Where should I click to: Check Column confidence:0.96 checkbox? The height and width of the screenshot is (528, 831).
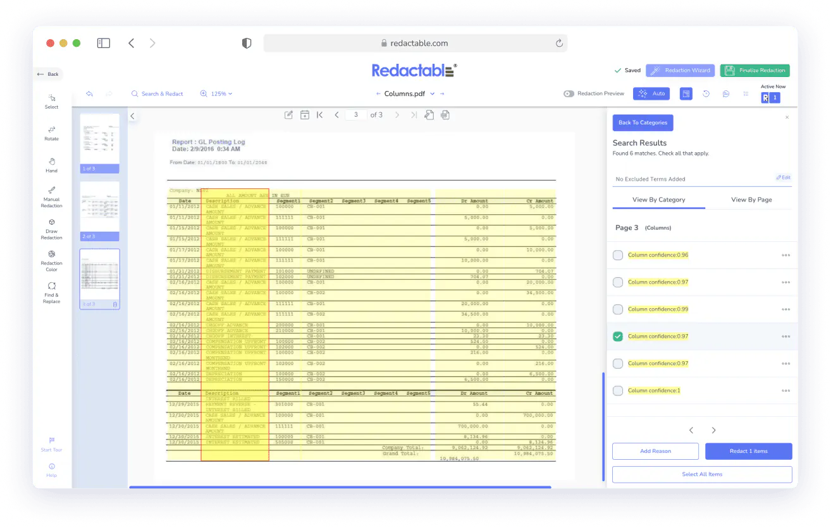pyautogui.click(x=618, y=255)
